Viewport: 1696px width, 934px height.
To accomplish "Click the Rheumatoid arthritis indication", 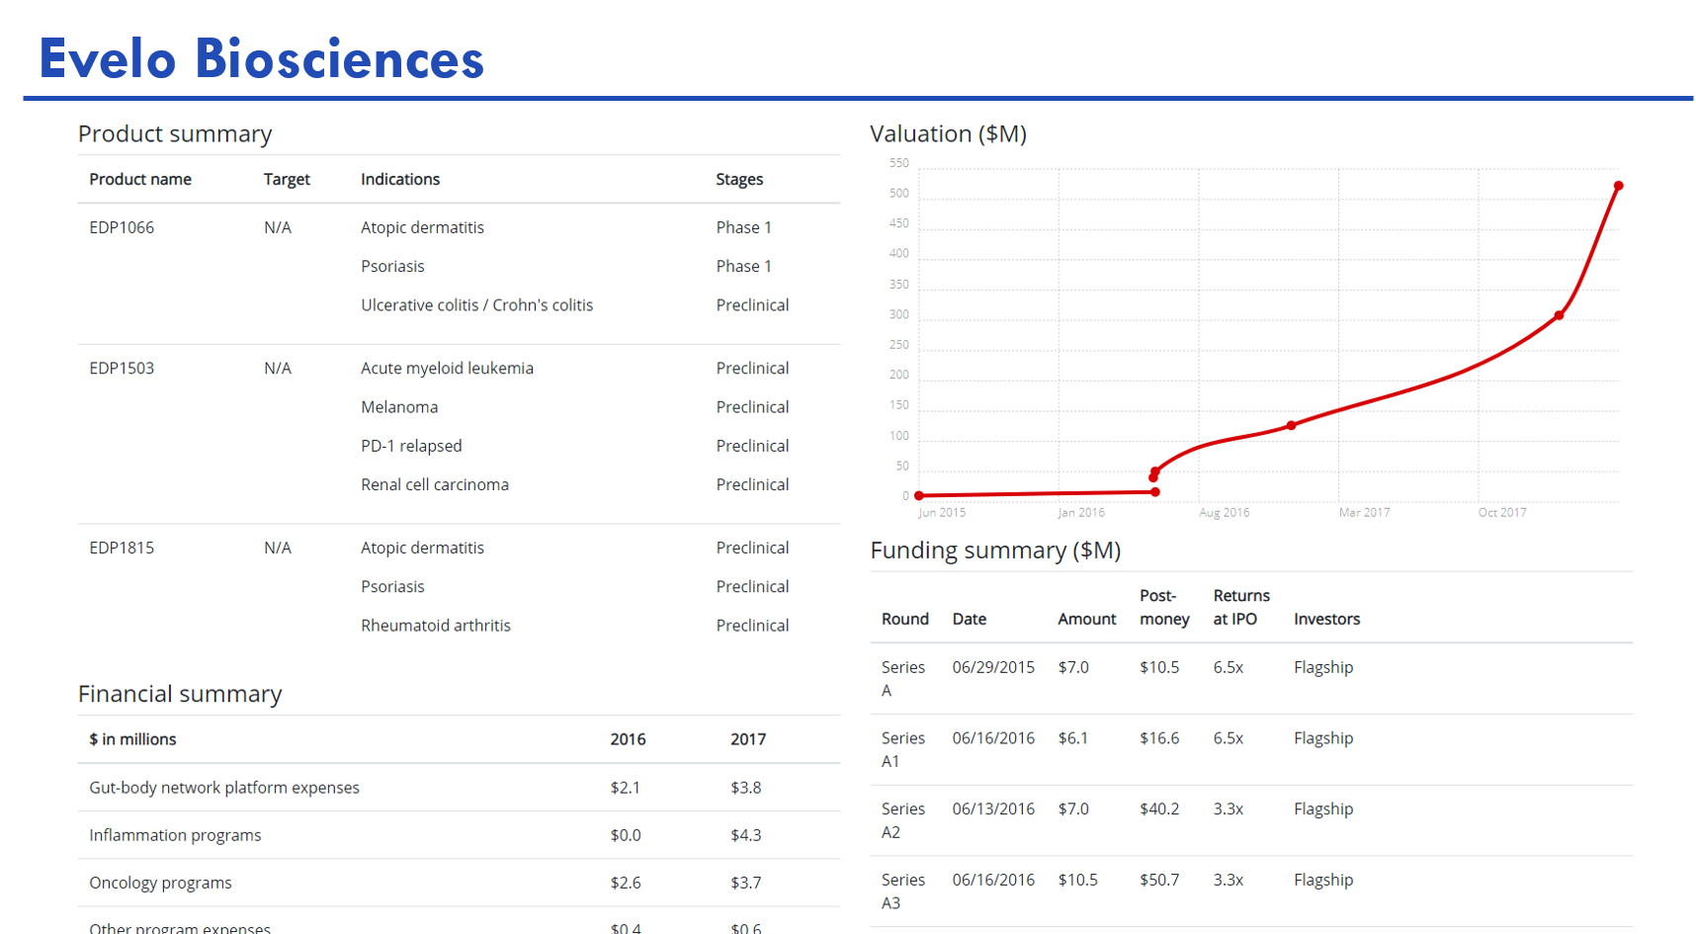I will [x=436, y=626].
